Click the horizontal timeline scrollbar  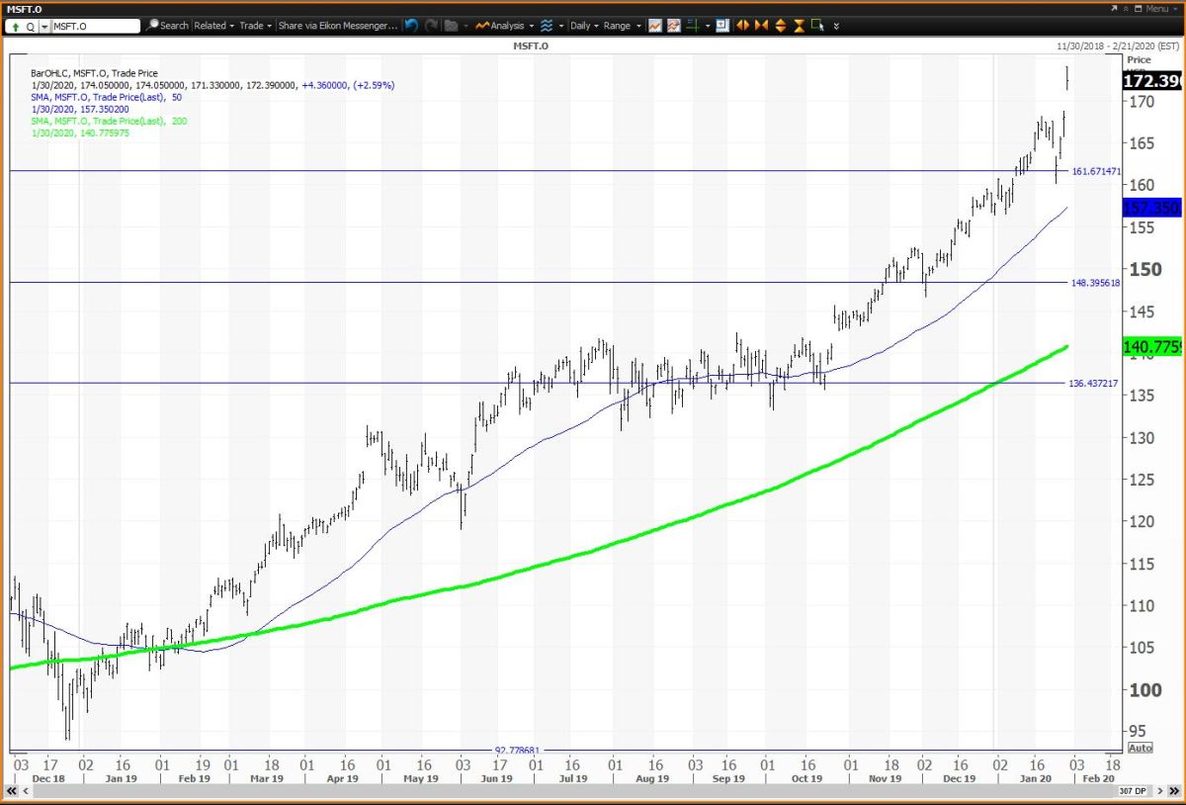(x=593, y=790)
